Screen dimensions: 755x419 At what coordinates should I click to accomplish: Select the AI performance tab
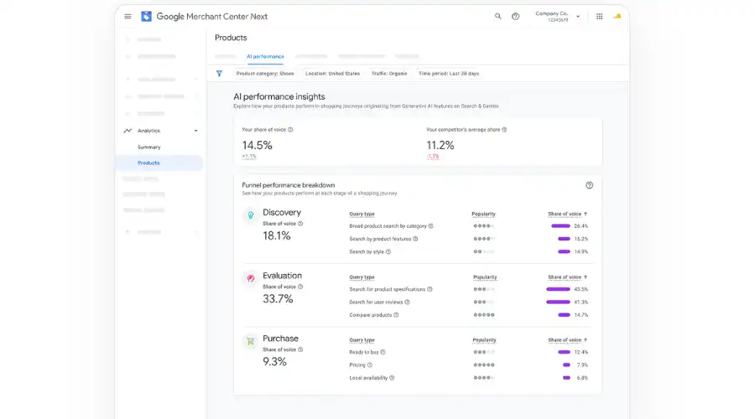(x=265, y=57)
